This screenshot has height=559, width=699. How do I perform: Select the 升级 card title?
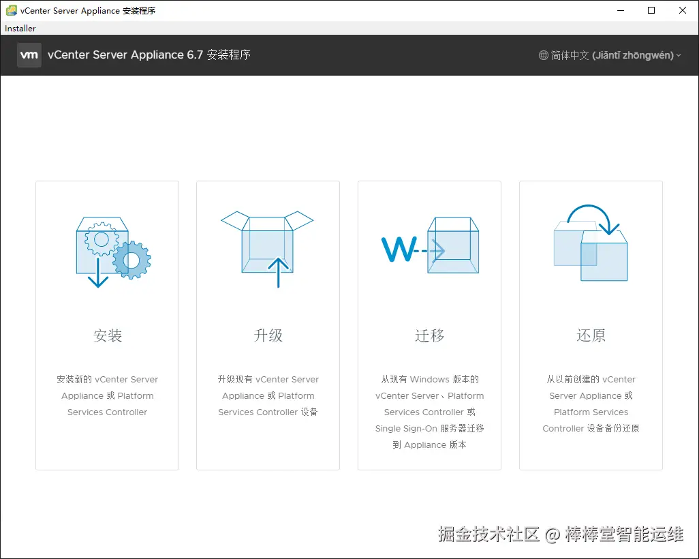pyautogui.click(x=268, y=335)
